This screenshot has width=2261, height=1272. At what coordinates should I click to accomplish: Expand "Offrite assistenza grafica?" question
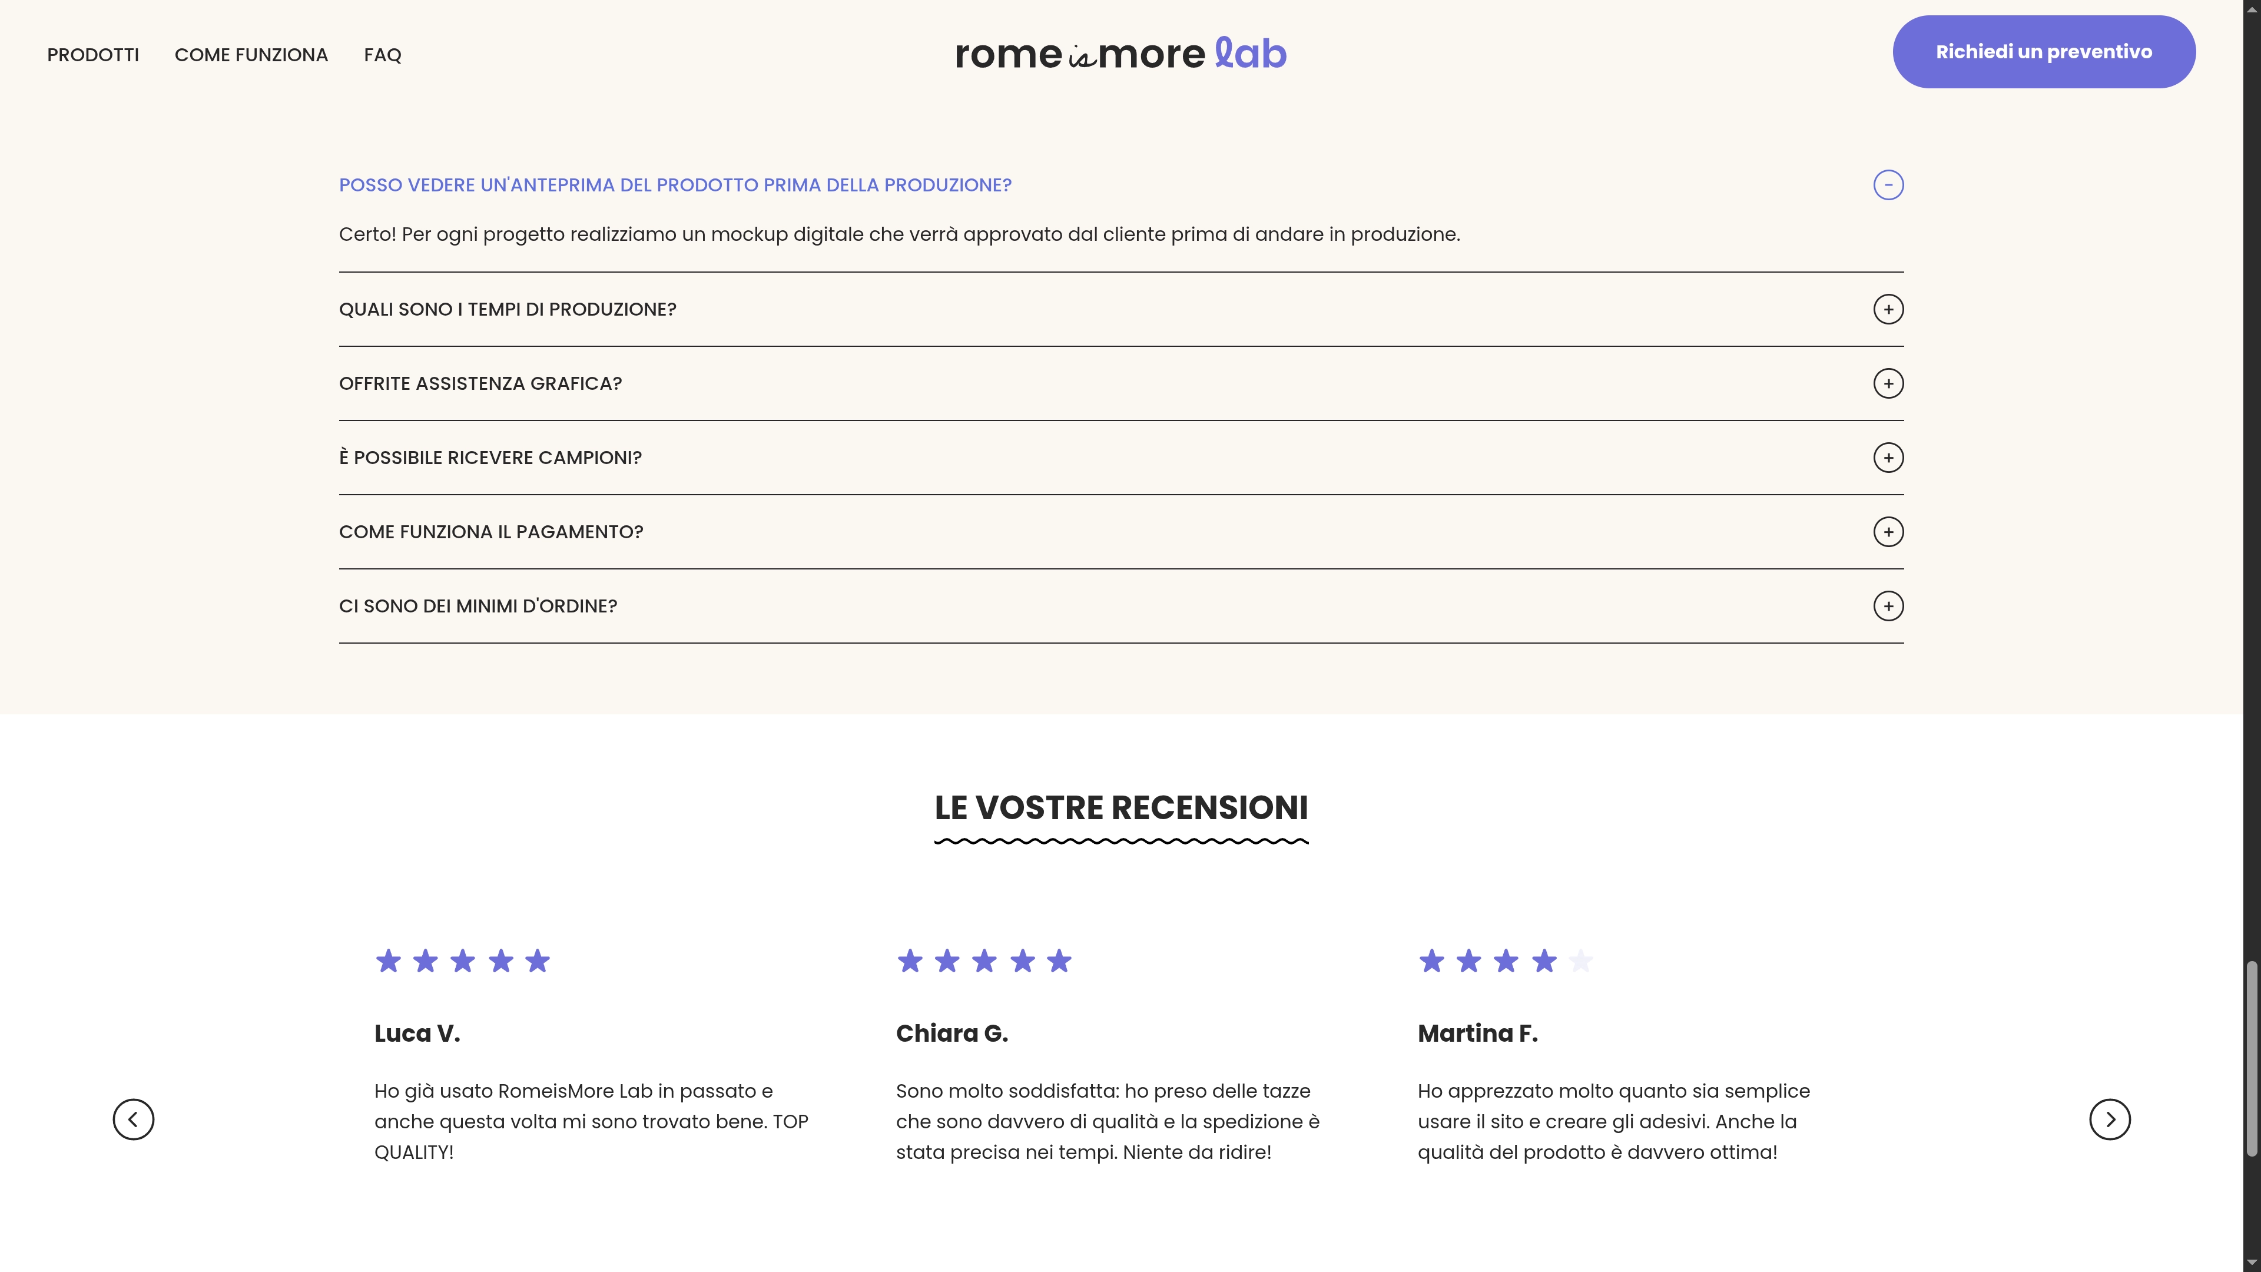click(480, 383)
